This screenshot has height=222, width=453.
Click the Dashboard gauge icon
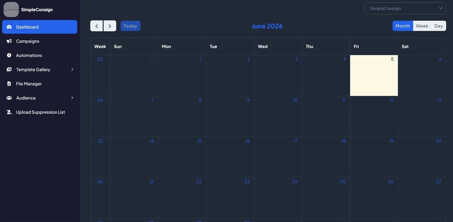(x=9, y=27)
